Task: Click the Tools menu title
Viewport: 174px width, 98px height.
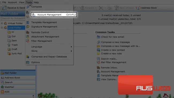Action: (29, 2)
